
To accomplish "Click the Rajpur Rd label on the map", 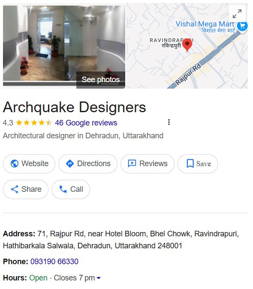I will (x=188, y=74).
